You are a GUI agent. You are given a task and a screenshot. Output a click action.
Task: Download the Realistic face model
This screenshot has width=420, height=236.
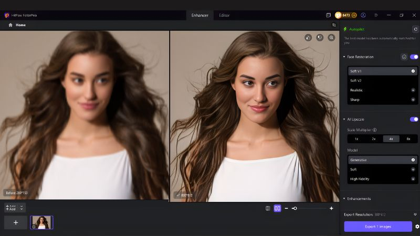pyautogui.click(x=413, y=90)
